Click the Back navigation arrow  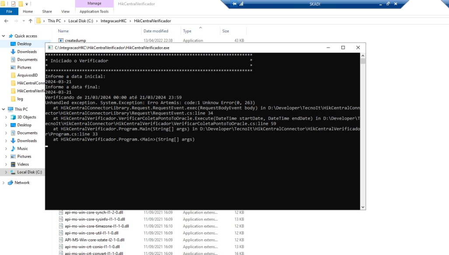(x=7, y=21)
